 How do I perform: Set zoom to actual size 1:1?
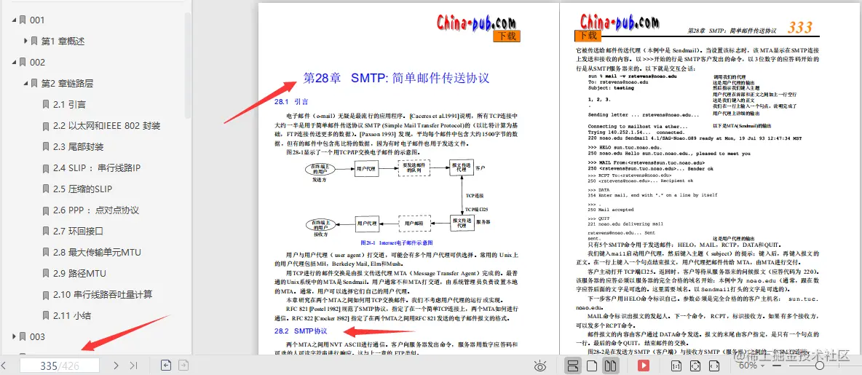pos(677,365)
